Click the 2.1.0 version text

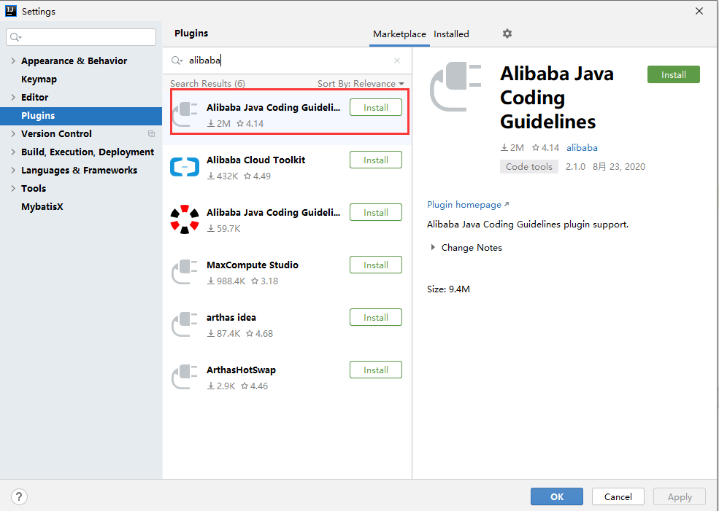[x=575, y=167]
